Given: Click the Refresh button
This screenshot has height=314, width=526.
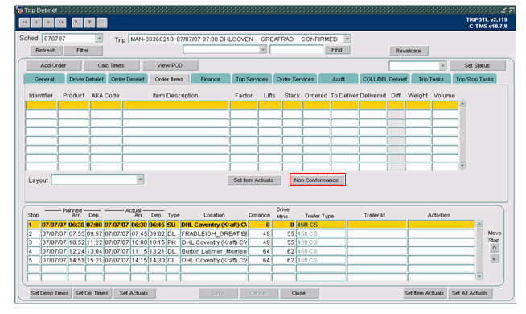Looking at the screenshot, I should (x=46, y=51).
